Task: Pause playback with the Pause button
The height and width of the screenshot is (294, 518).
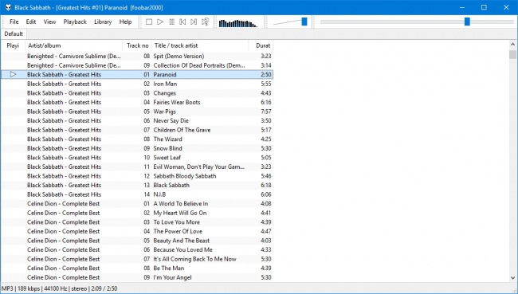Action: (171, 22)
